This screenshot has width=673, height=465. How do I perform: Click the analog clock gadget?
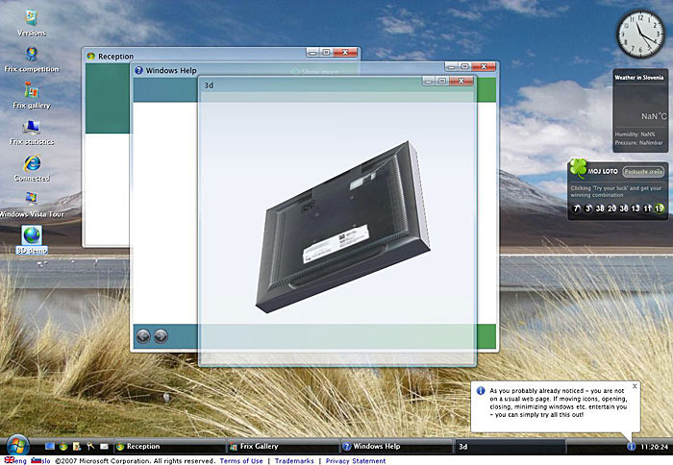(x=641, y=35)
